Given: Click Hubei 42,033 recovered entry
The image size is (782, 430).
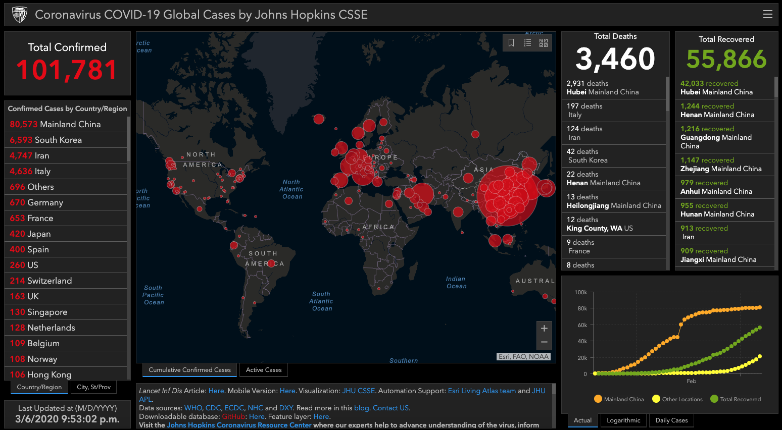Looking at the screenshot, I should pyautogui.click(x=725, y=88).
